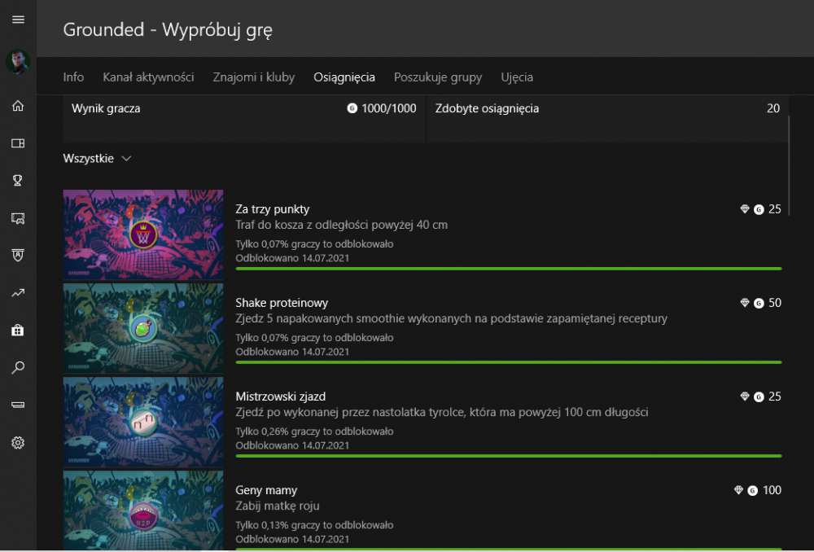Click the profile avatar picture
The width and height of the screenshot is (814, 552).
tap(18, 62)
